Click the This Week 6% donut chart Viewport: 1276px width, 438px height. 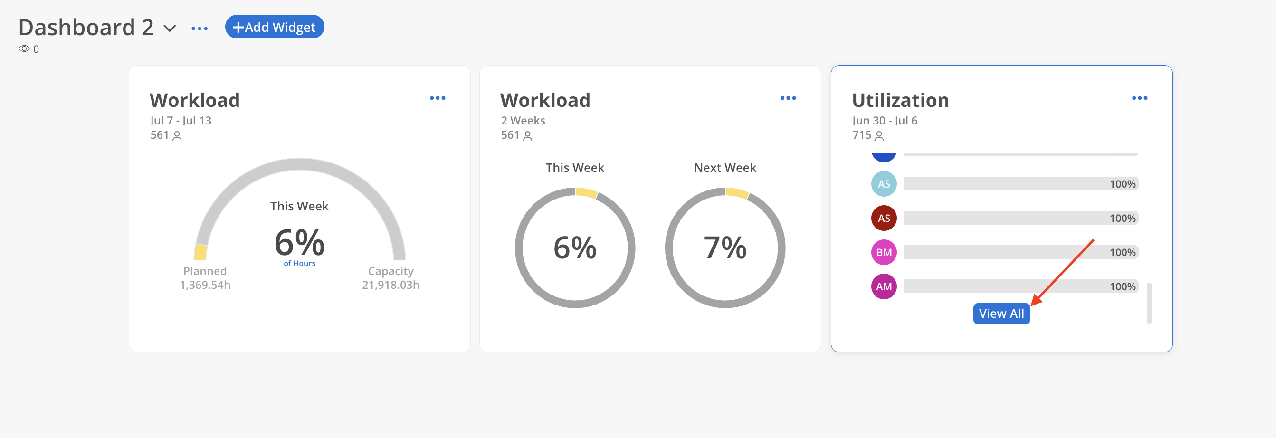575,248
